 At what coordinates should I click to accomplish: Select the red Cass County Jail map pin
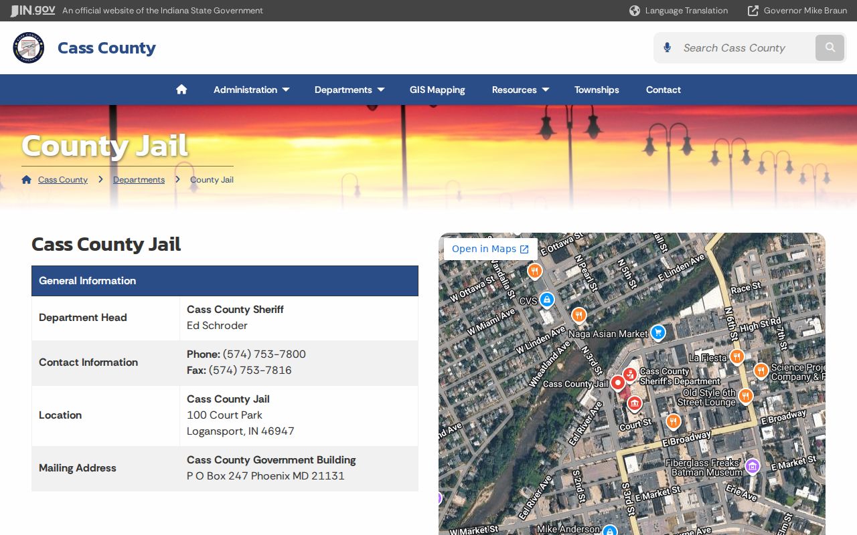pos(618,383)
